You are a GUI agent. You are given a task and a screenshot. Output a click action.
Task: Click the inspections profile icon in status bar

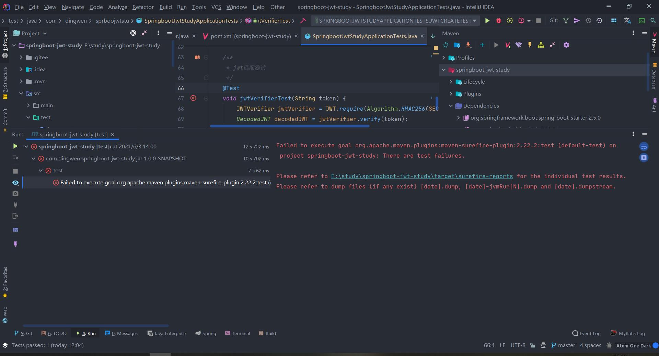click(543, 345)
